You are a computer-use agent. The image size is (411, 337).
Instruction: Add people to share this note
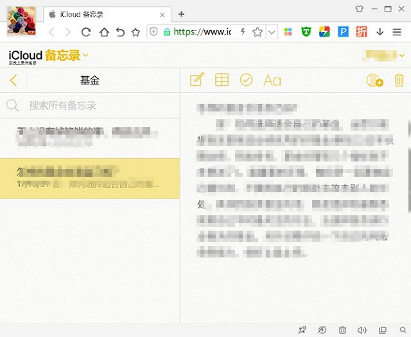tap(374, 80)
